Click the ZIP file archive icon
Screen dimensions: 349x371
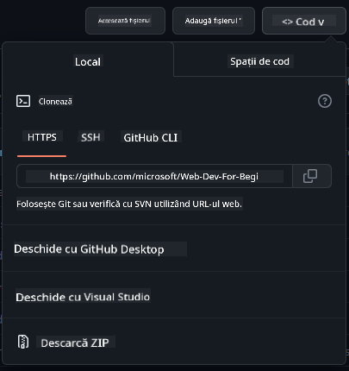click(x=23, y=342)
